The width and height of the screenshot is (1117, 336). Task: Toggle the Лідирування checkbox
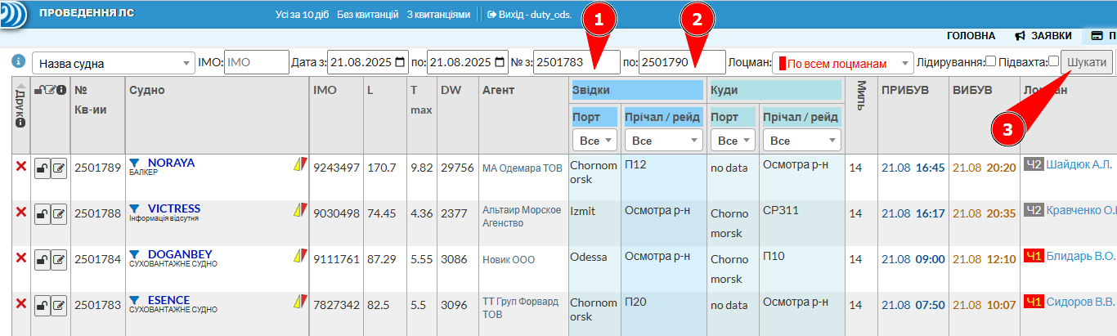[990, 61]
